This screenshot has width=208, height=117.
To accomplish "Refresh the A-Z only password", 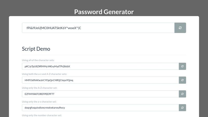I will [x=183, y=94].
